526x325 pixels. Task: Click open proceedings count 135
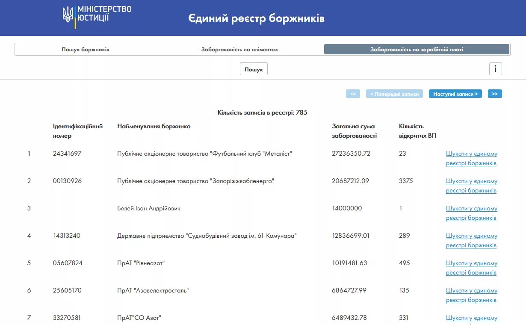tap(404, 290)
